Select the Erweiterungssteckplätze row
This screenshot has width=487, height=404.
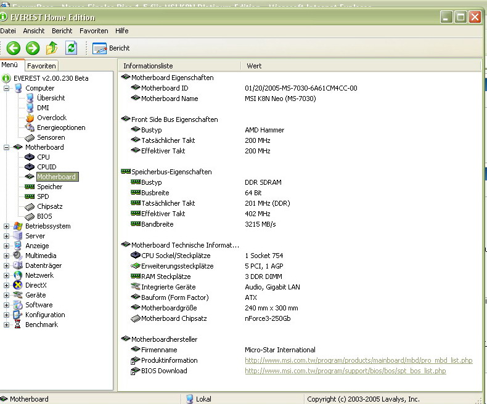[300, 266]
